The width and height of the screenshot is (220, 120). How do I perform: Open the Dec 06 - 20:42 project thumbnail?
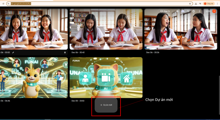106,29
